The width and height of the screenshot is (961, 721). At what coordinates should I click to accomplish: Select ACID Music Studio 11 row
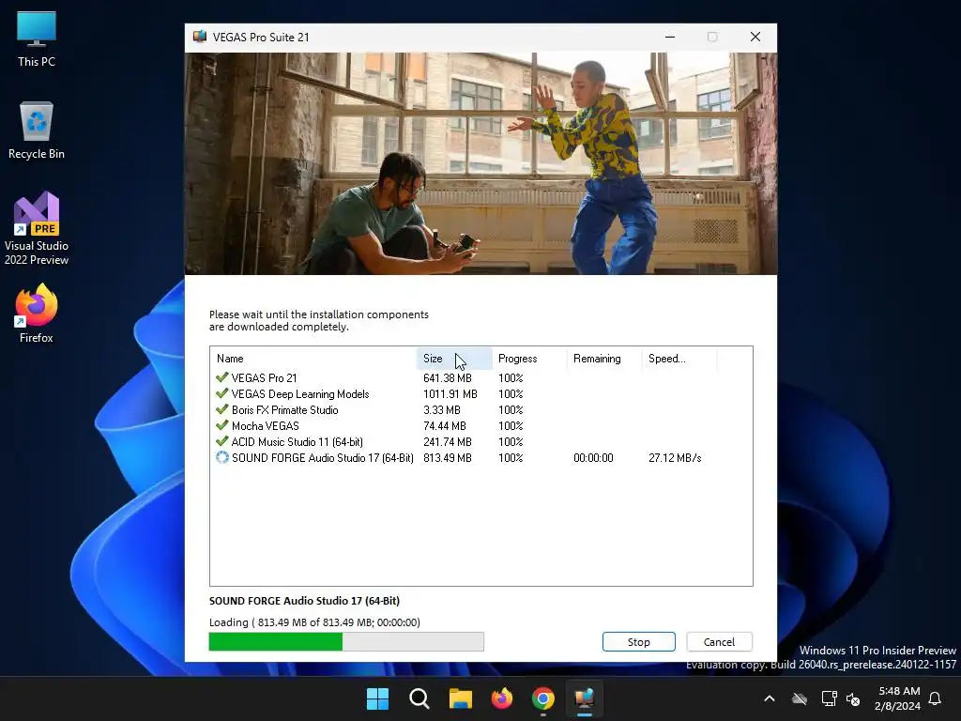(x=481, y=442)
